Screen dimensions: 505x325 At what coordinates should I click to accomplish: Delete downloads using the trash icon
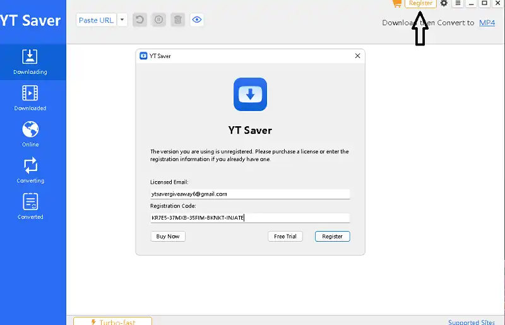178,20
